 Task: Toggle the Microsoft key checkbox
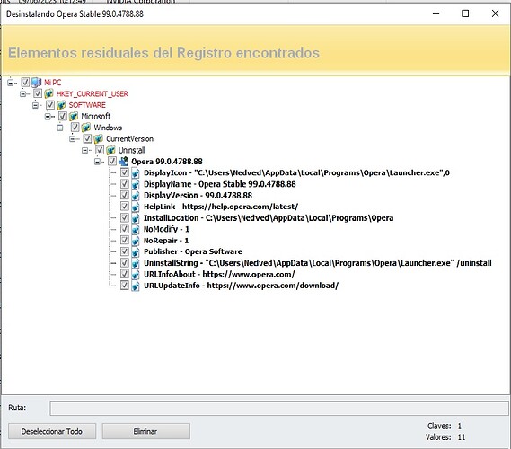[63, 116]
